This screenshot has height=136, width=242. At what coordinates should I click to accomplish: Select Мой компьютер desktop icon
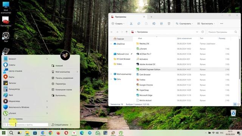click(6, 8)
